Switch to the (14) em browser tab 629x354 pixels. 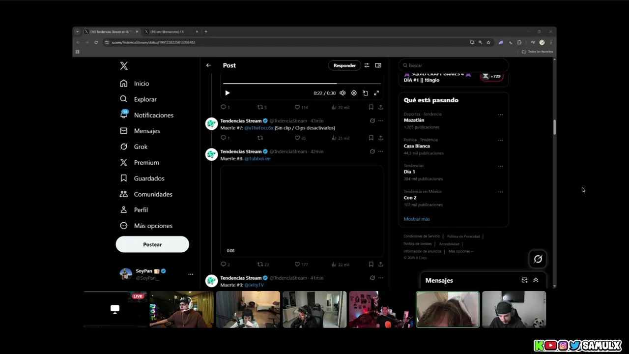point(171,31)
